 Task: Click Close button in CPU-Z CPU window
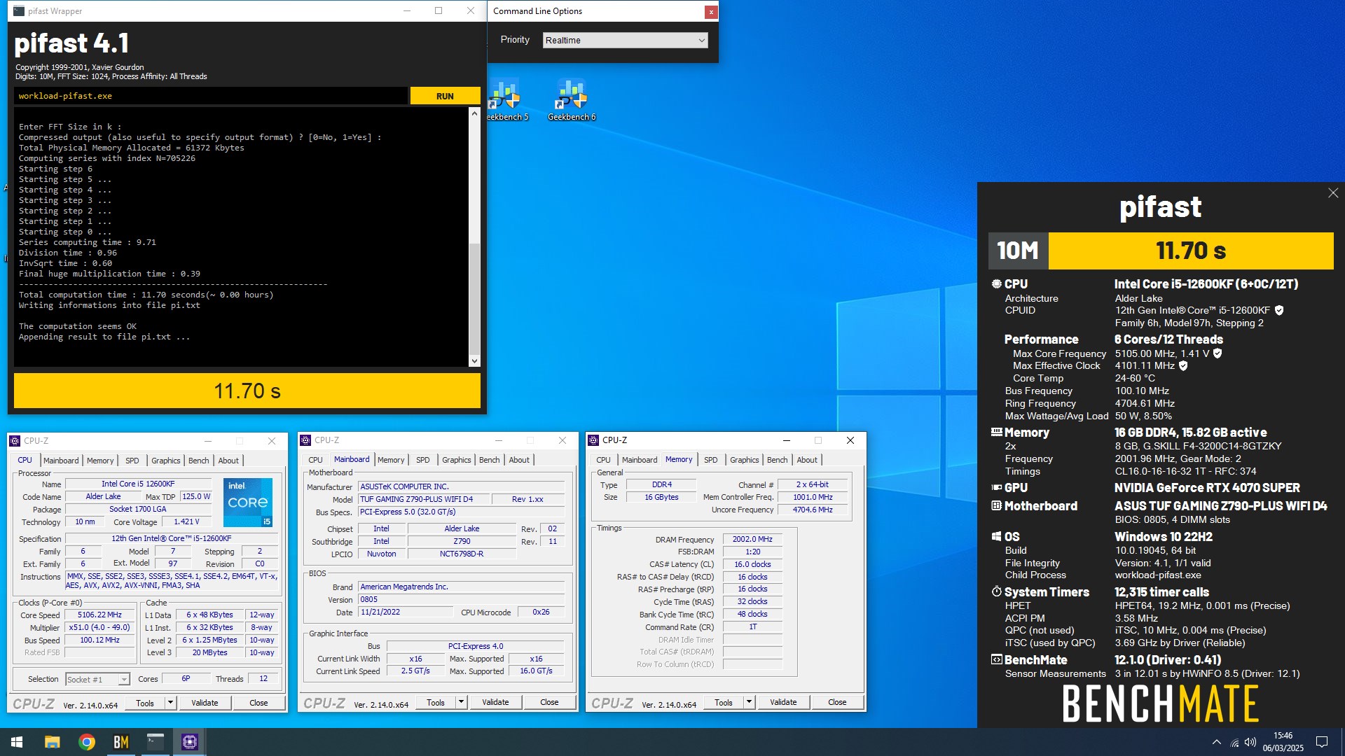[x=258, y=703]
